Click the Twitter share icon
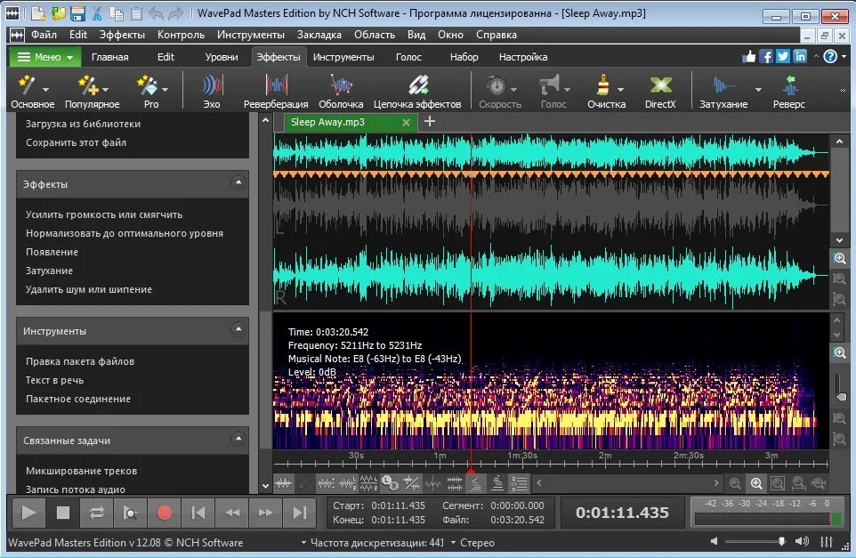This screenshot has width=856, height=558. (x=783, y=56)
